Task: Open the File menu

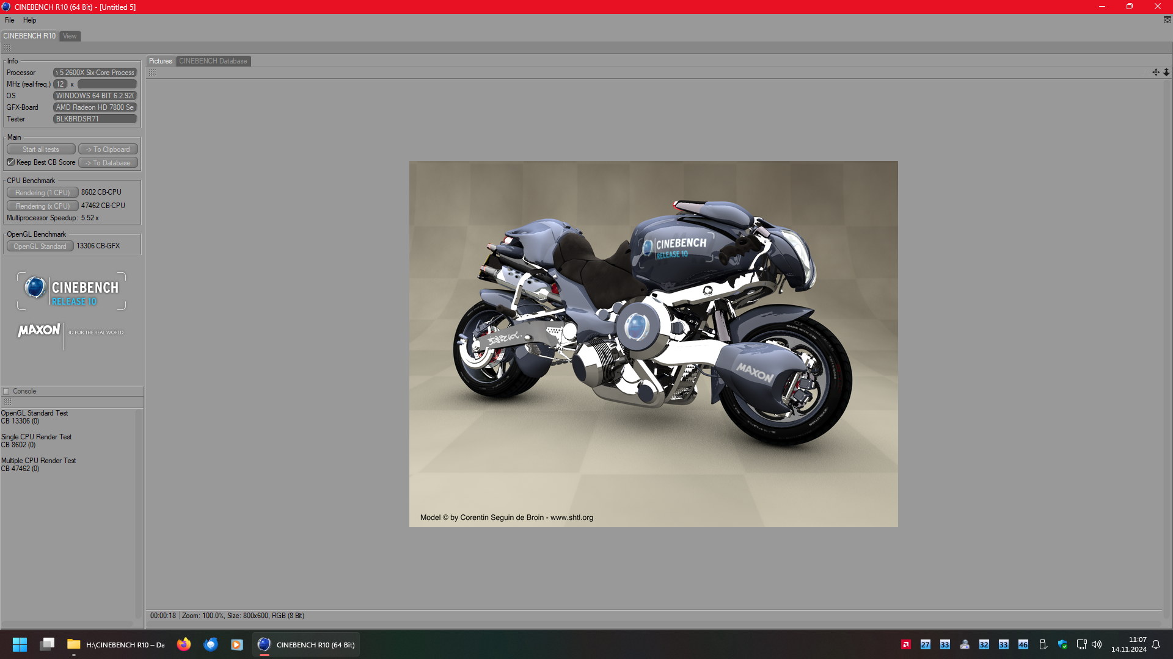Action: [x=10, y=20]
